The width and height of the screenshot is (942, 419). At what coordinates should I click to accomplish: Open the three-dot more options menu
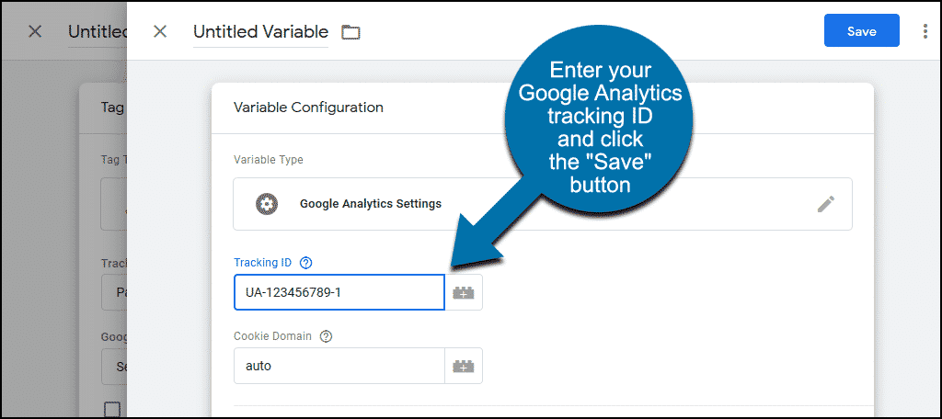pos(925,31)
